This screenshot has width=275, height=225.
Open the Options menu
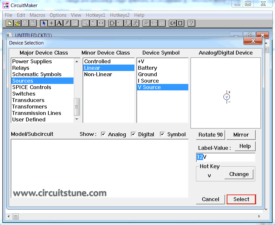[58, 15]
